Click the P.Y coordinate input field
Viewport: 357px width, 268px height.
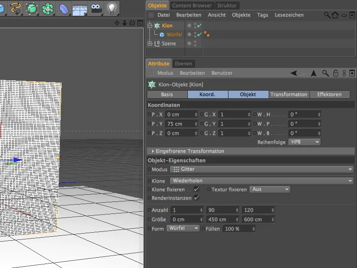[x=181, y=124]
